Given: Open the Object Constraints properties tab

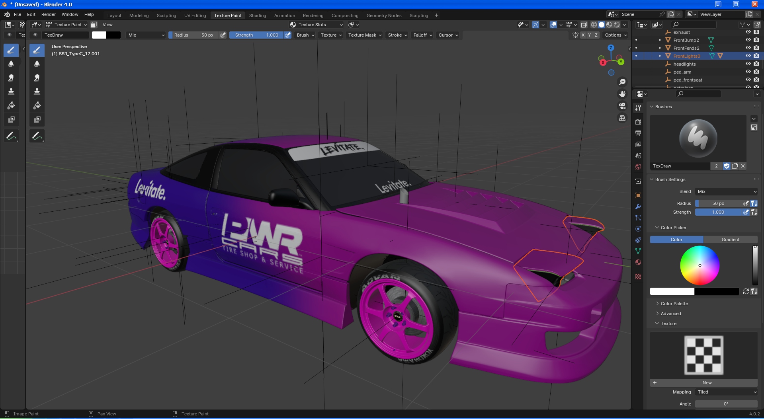Looking at the screenshot, I should point(638,240).
